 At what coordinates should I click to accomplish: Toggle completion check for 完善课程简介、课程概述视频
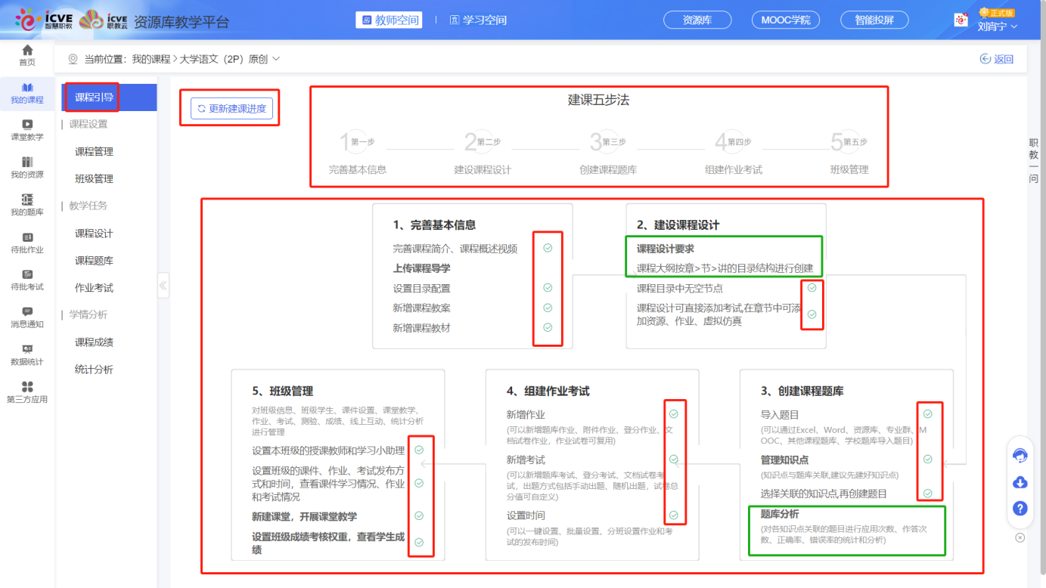point(548,248)
